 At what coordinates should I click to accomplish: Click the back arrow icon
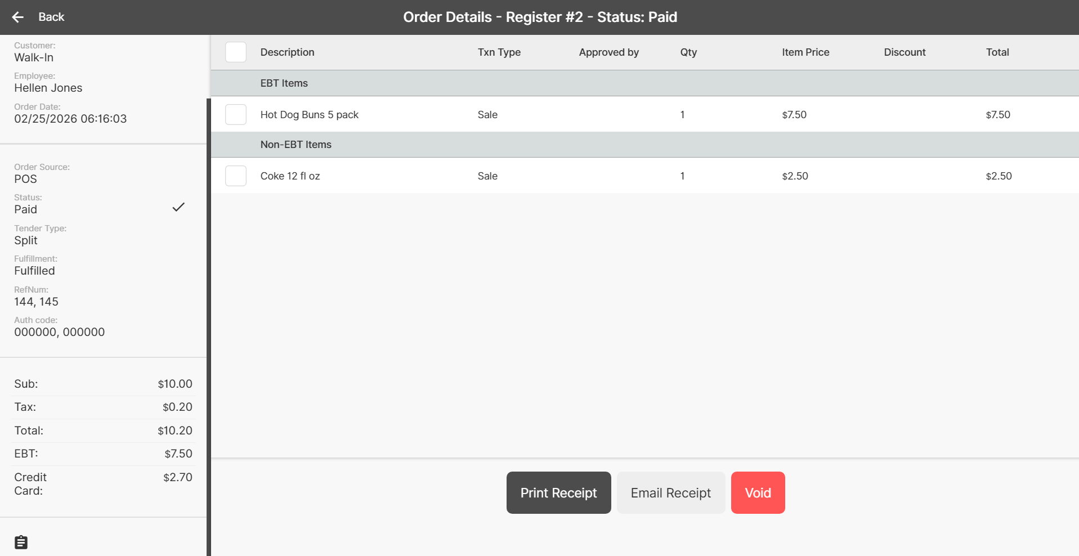point(18,17)
